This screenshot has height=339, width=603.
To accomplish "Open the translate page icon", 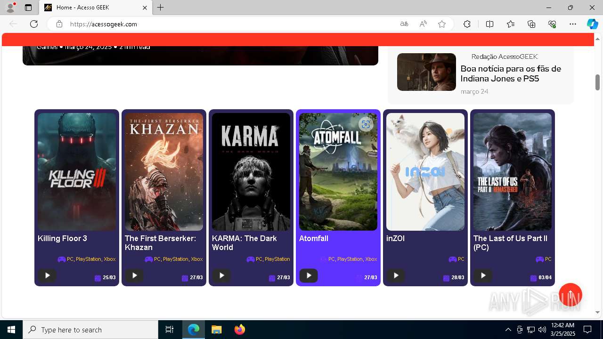I will 404,24.
